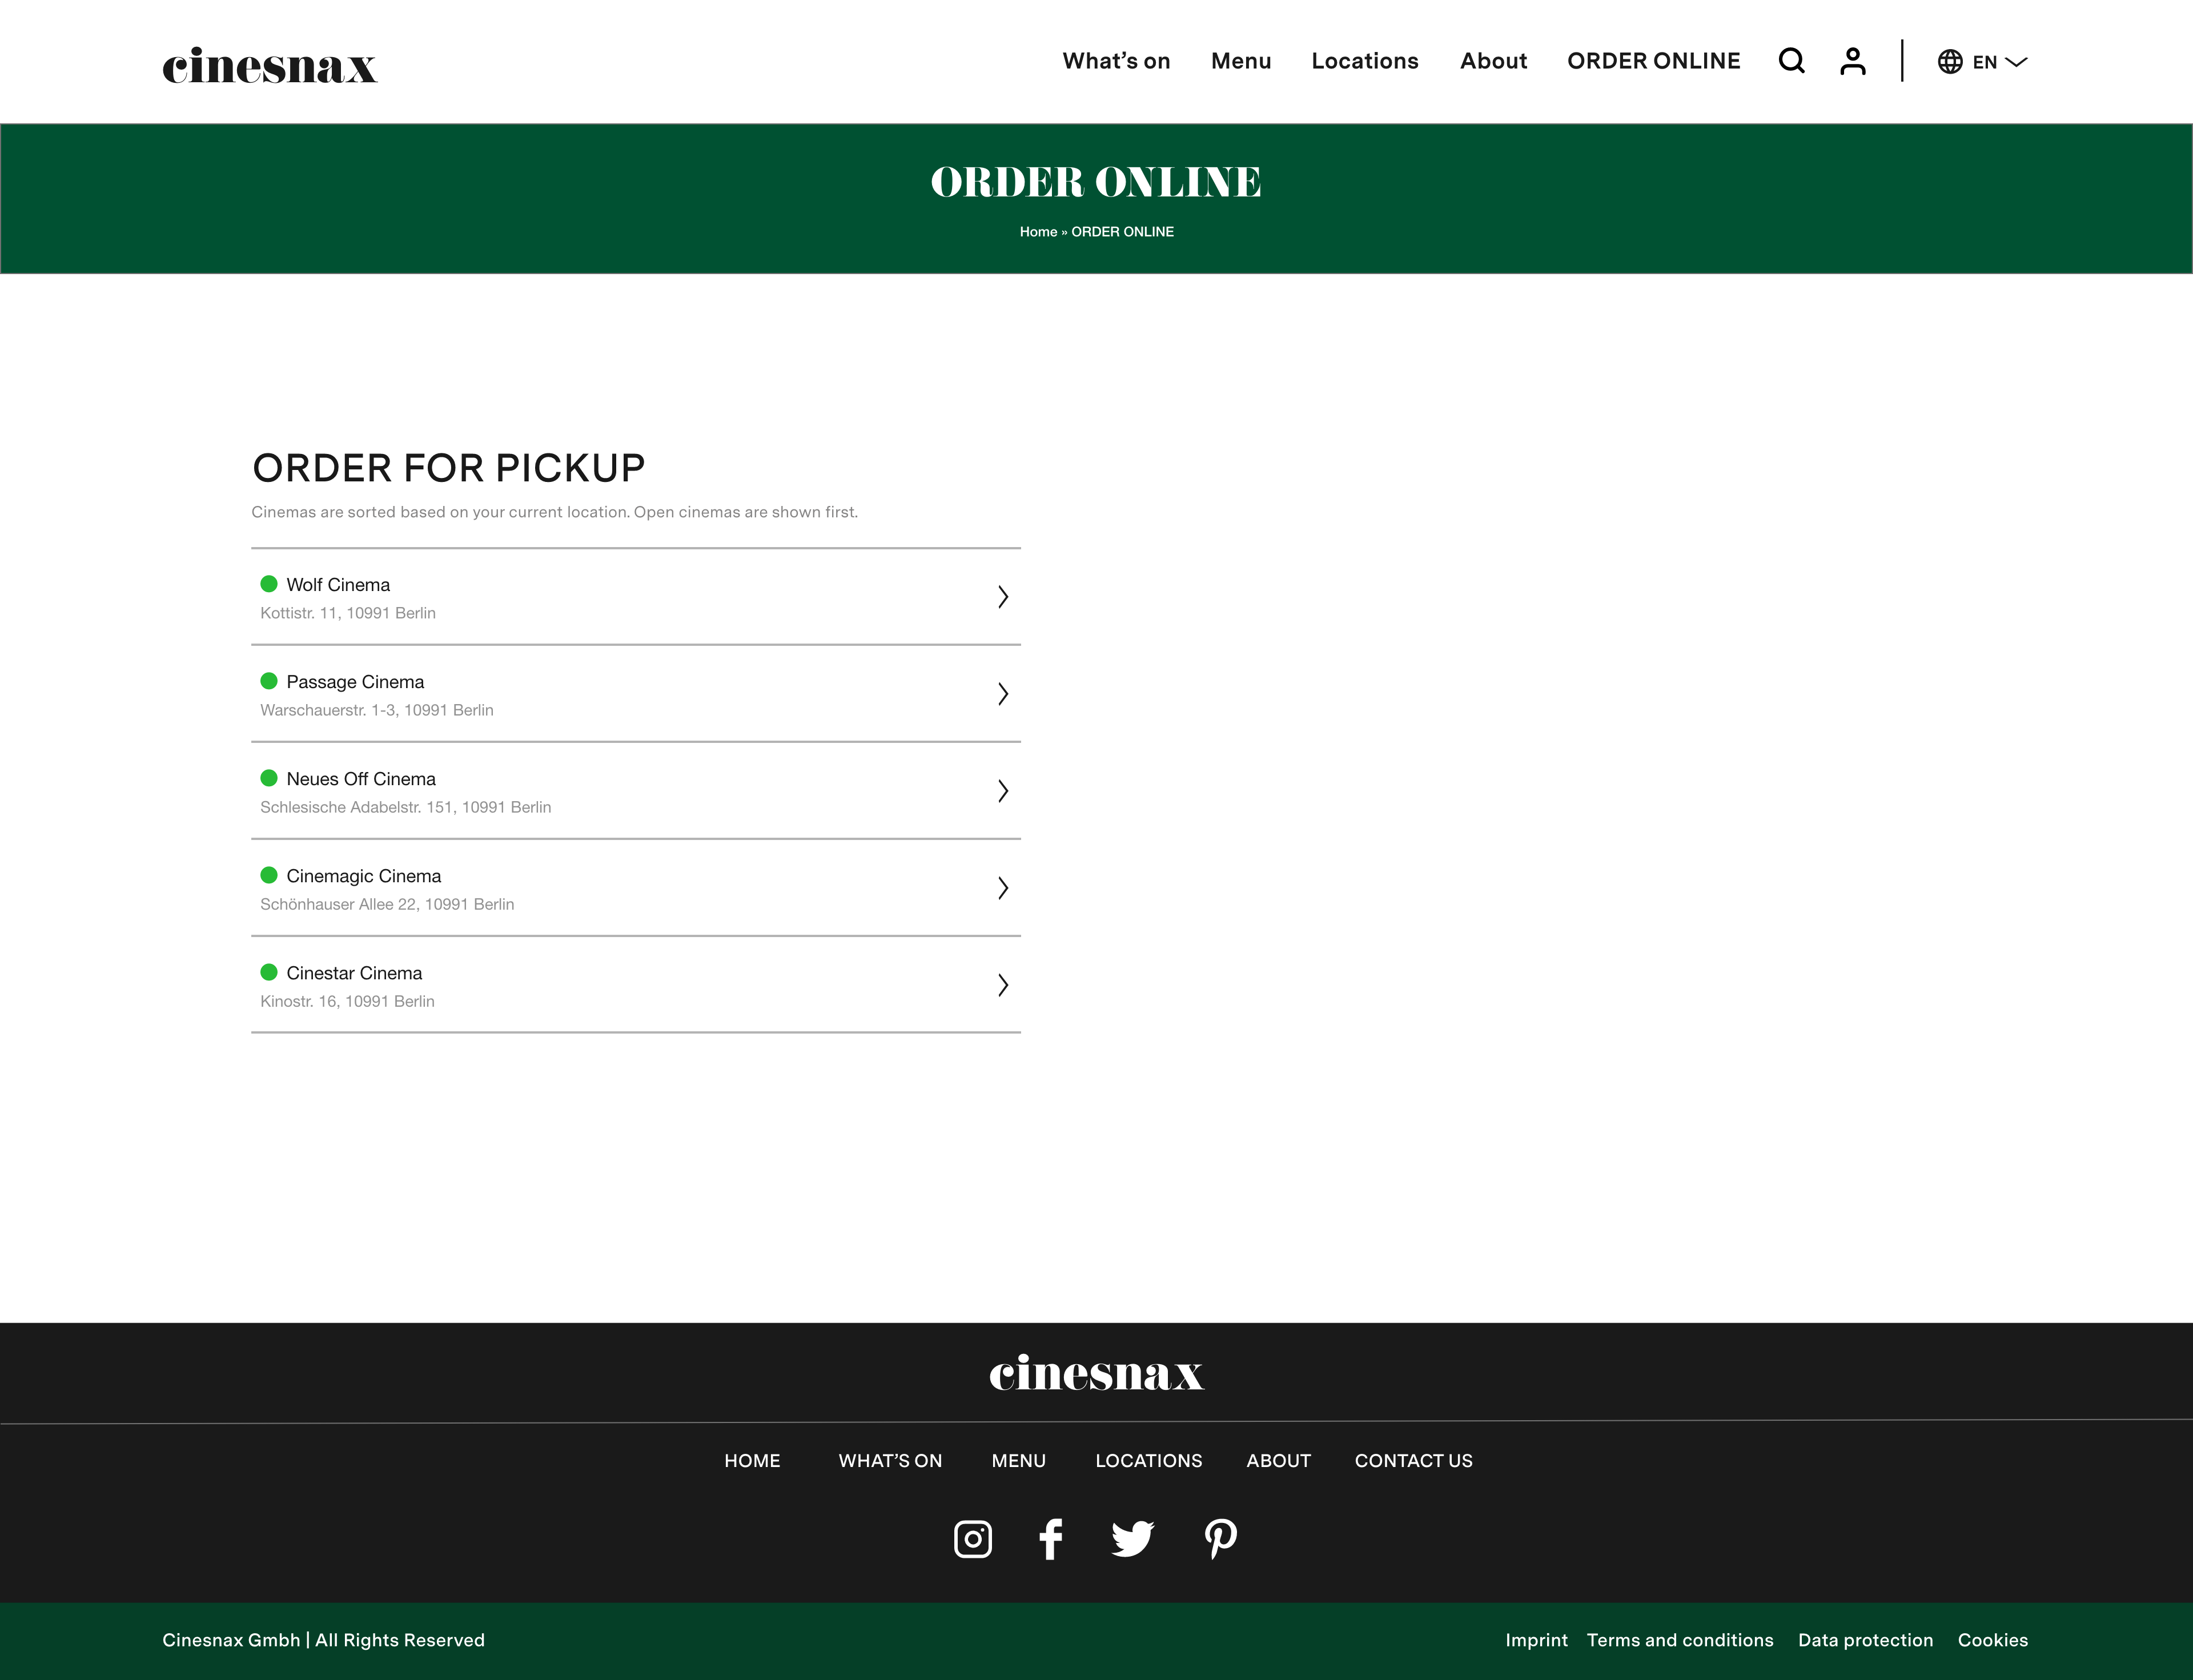Viewport: 2193px width, 1680px height.
Task: Expand the Wolf Cinema row chevron
Action: 1003,597
